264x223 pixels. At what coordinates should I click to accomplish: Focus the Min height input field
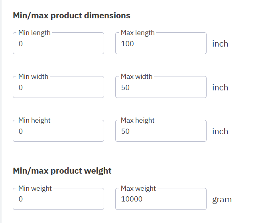tap(58, 131)
